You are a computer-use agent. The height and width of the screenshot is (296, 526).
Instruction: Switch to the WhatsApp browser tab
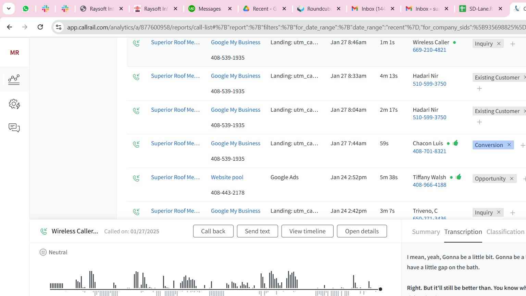pos(26,9)
